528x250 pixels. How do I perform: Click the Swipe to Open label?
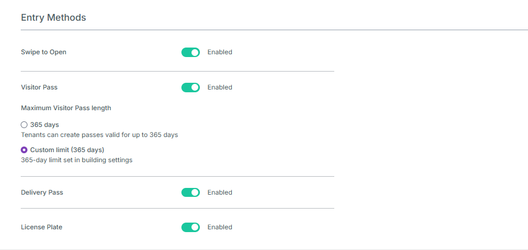pos(44,52)
